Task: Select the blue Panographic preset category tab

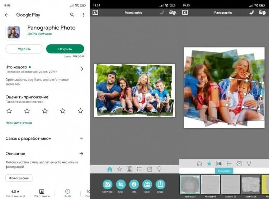Action: 224,171
